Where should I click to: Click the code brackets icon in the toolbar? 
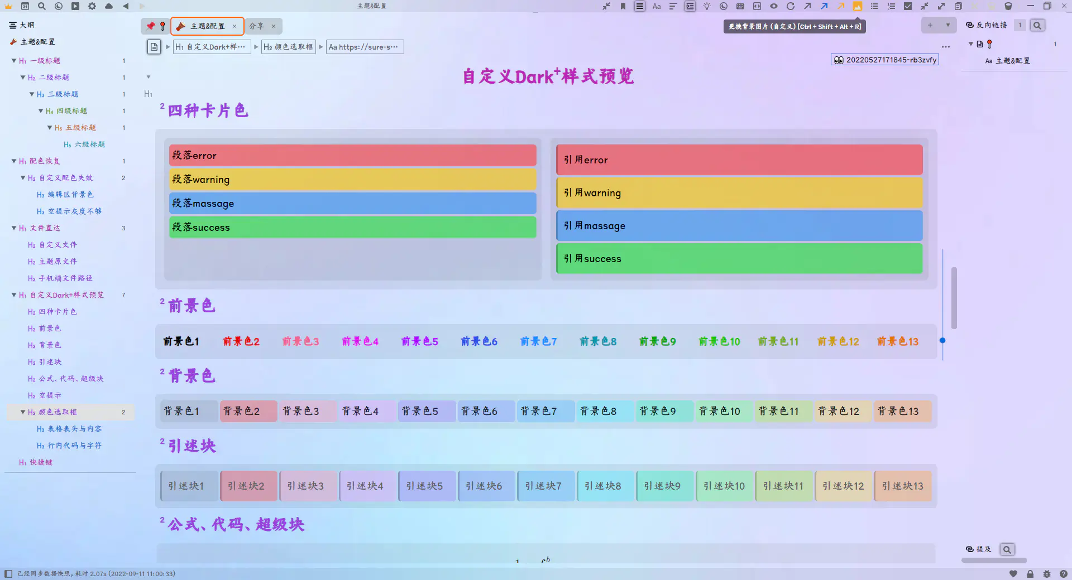pyautogui.click(x=757, y=6)
